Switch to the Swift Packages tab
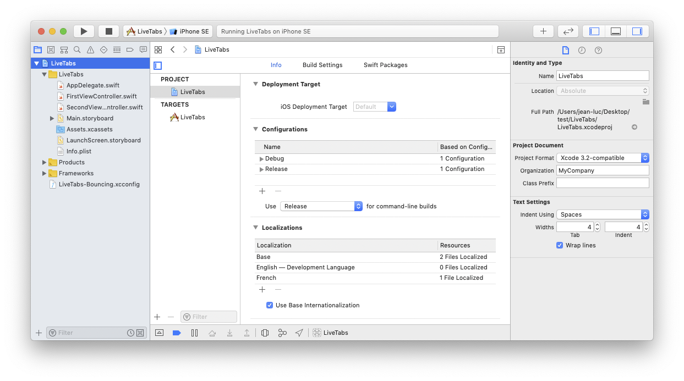Image resolution: width=684 pixels, height=381 pixels. pyautogui.click(x=386, y=65)
